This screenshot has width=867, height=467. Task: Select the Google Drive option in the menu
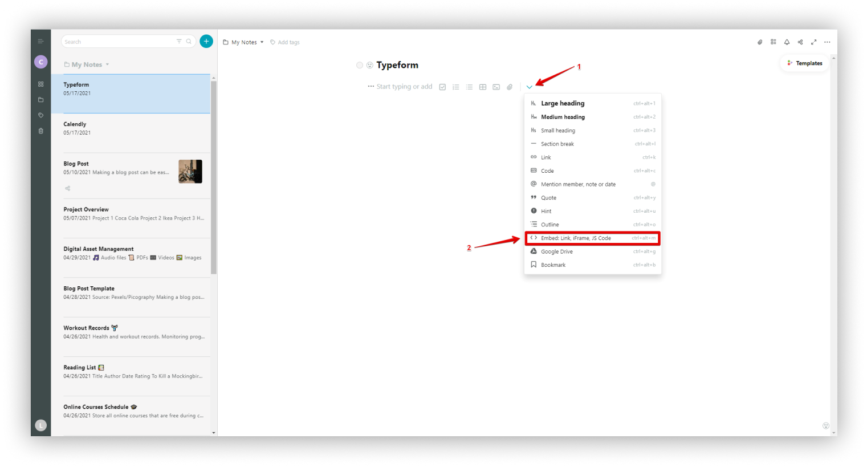593,251
